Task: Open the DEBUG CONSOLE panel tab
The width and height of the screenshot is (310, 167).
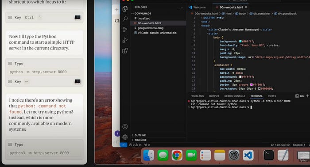Action: click(x=235, y=96)
